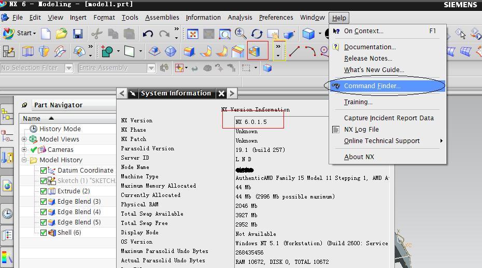Activate the Rotate view icon
Image resolution: width=482 pixels, height=268 pixels.
(x=257, y=34)
